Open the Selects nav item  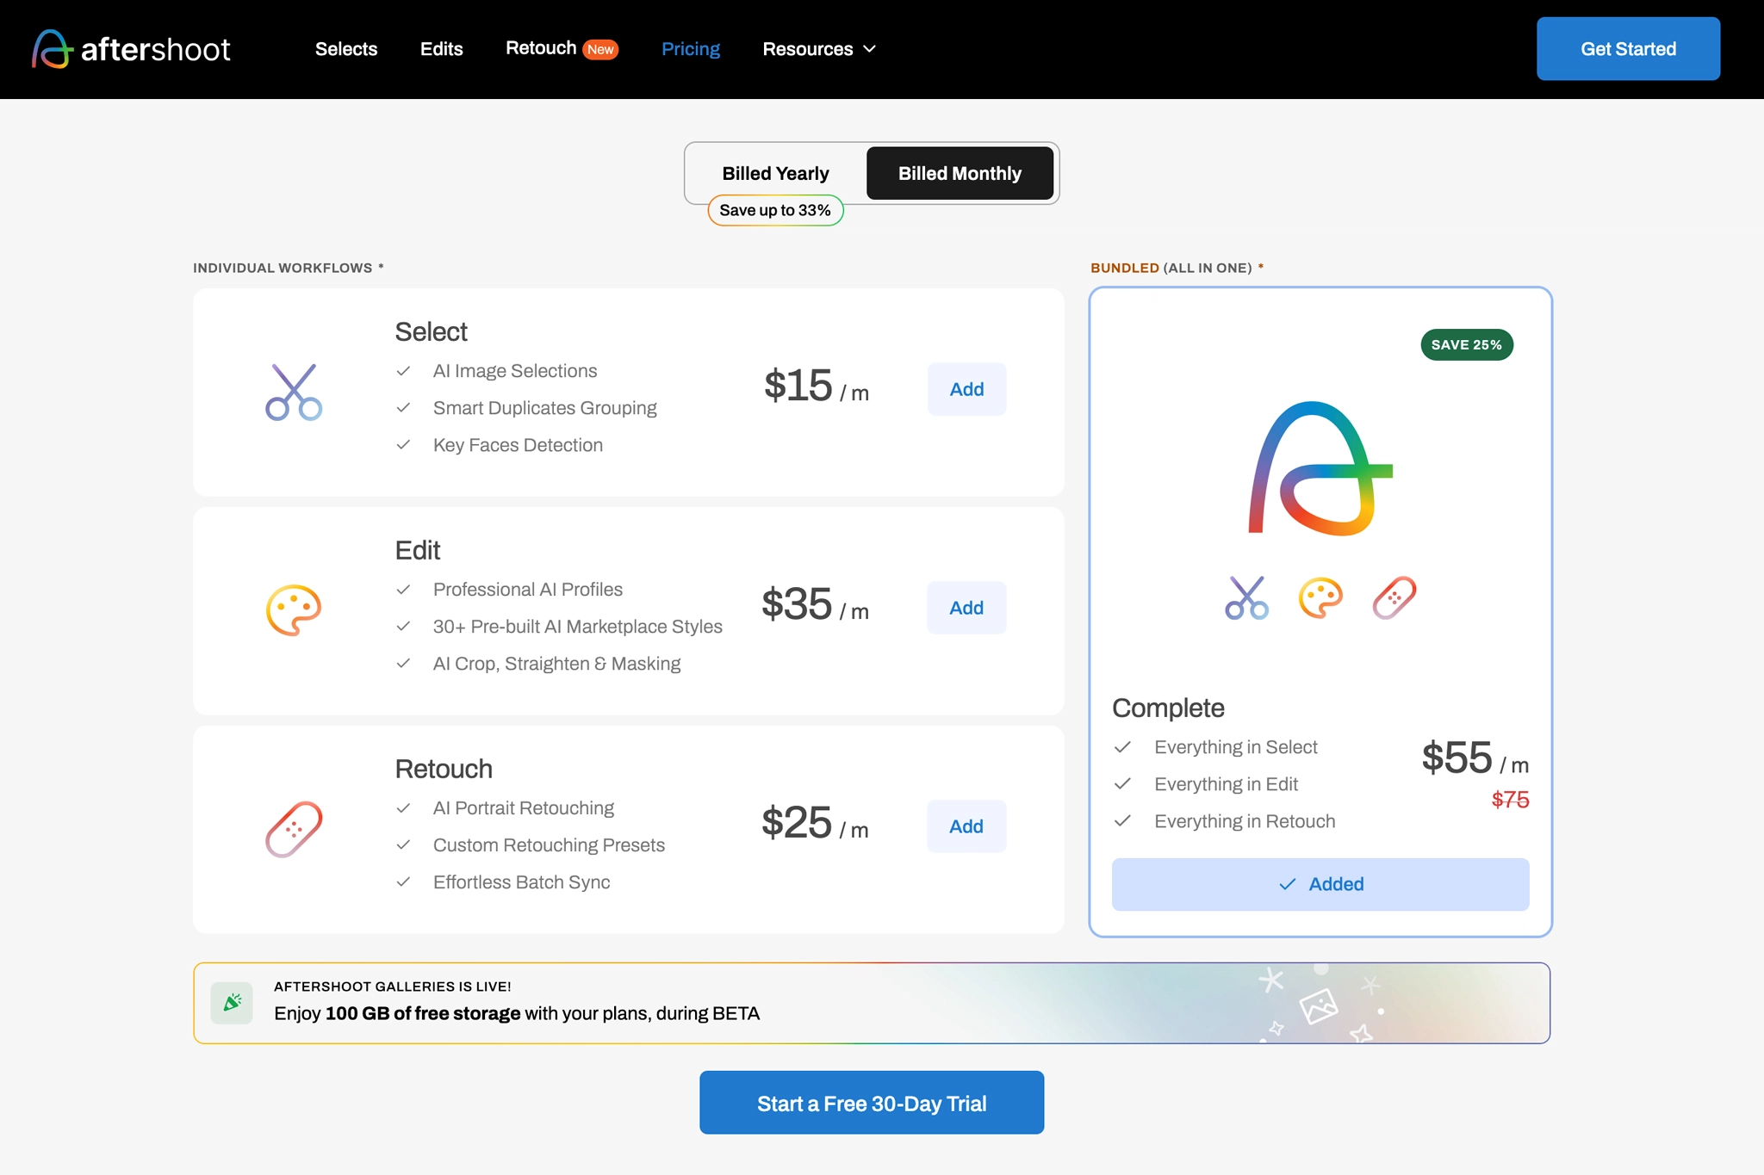click(346, 49)
